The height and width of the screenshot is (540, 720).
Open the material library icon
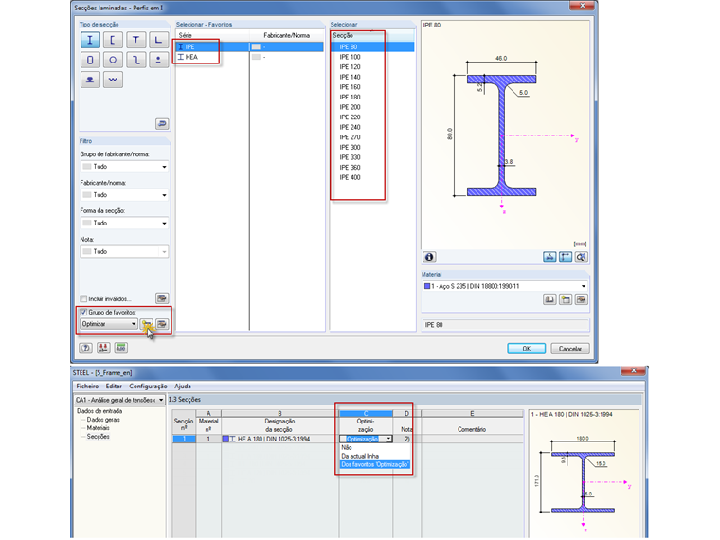point(549,299)
